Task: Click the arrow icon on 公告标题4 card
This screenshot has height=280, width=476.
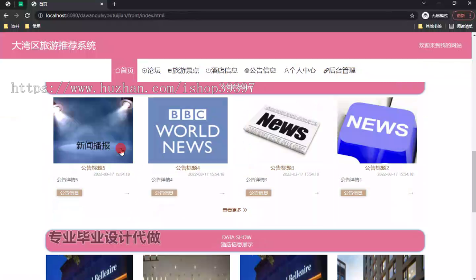Action: coord(222,193)
